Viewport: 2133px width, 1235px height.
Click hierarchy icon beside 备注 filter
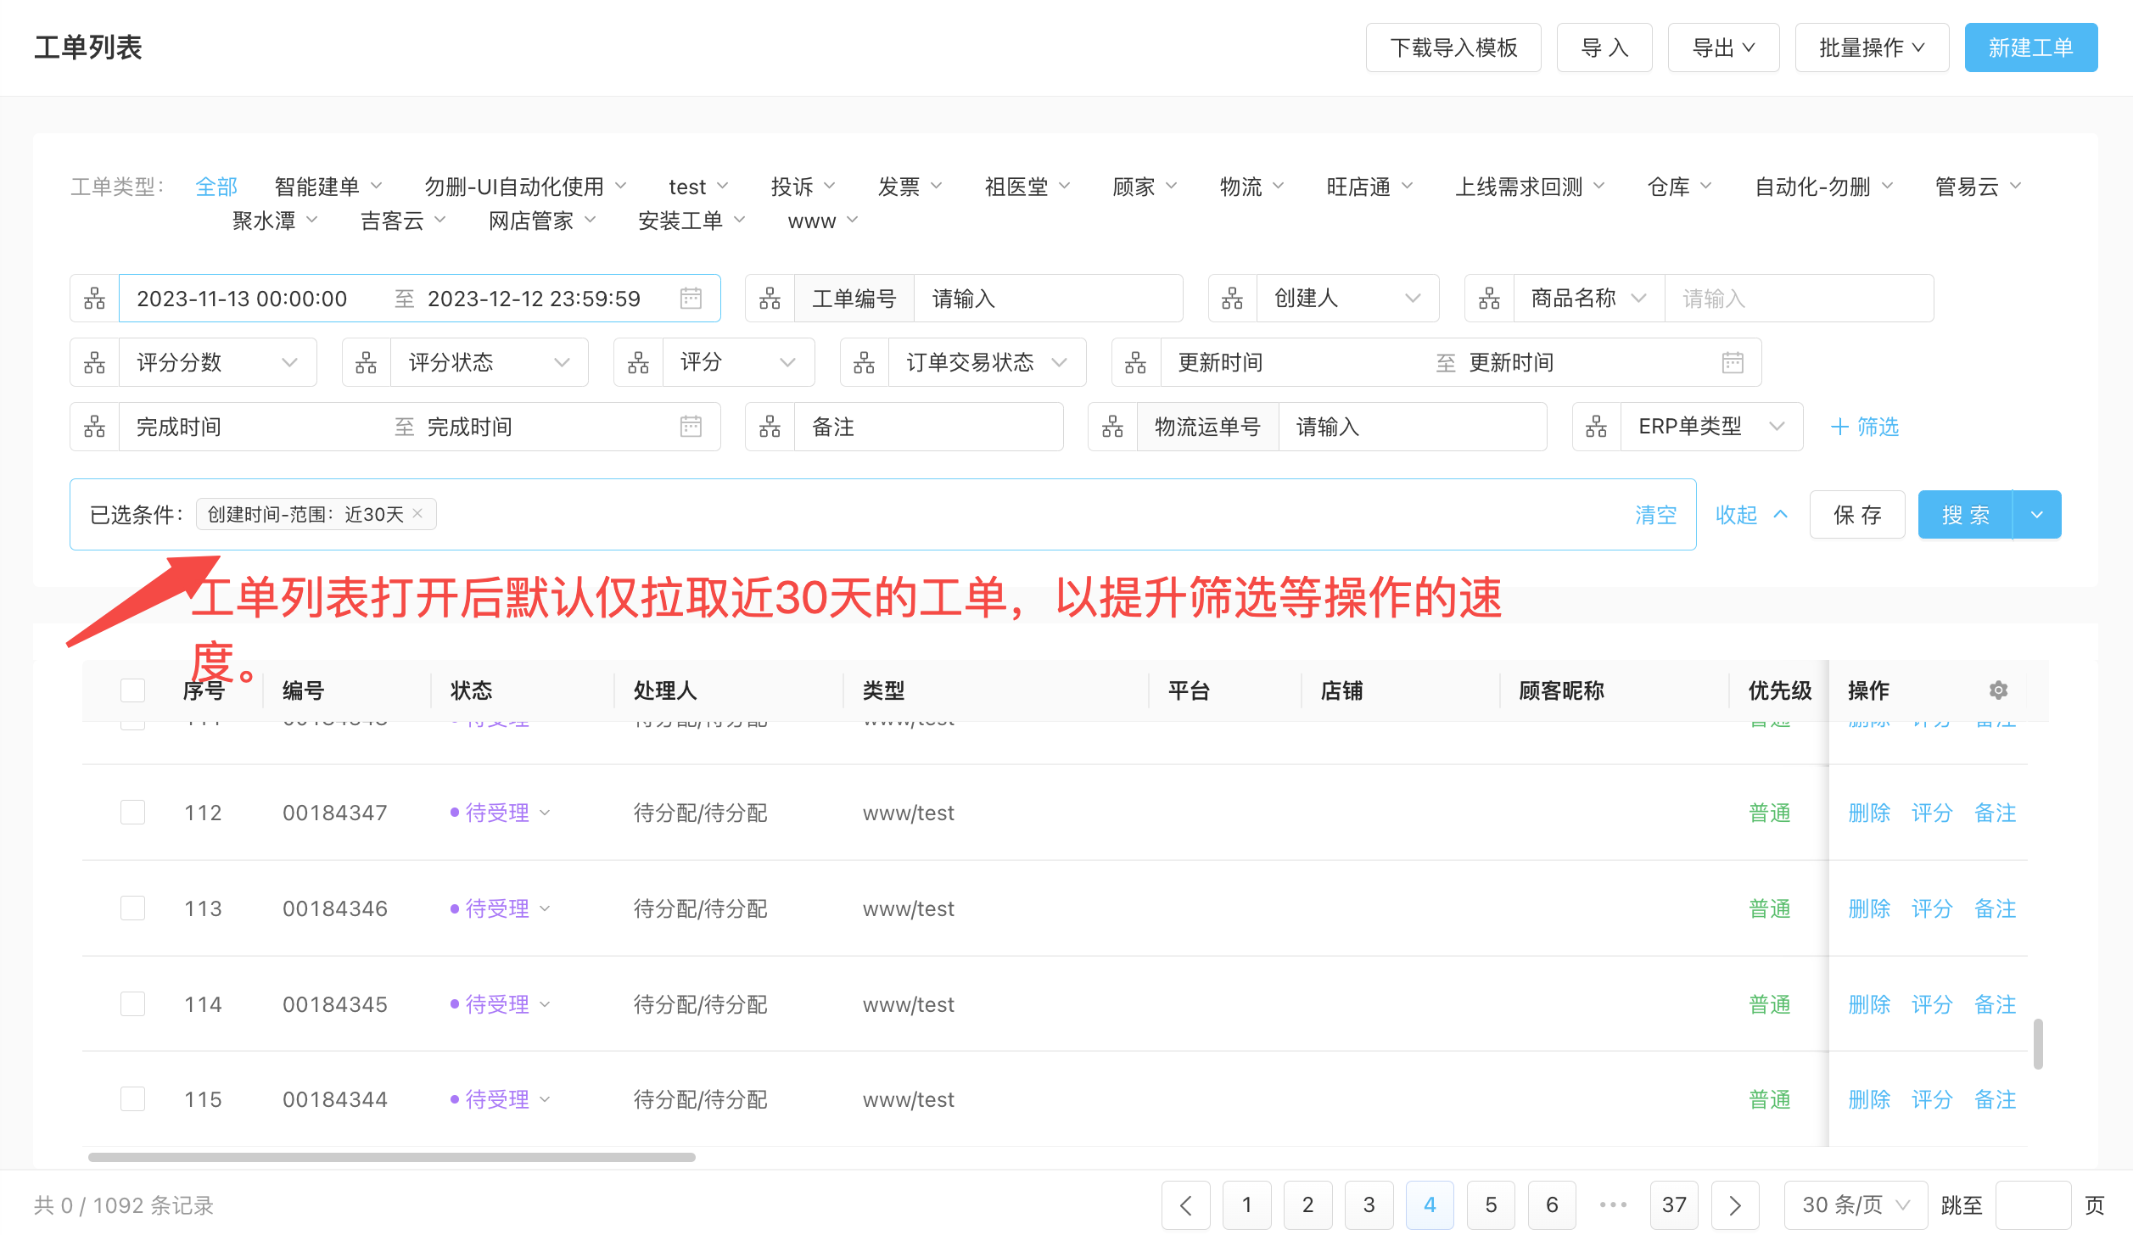770,427
